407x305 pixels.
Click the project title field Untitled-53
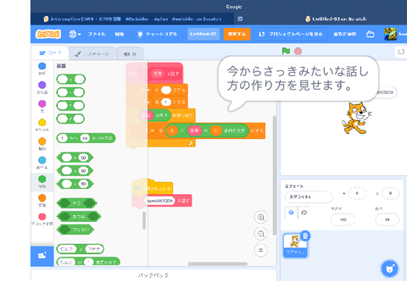click(203, 34)
